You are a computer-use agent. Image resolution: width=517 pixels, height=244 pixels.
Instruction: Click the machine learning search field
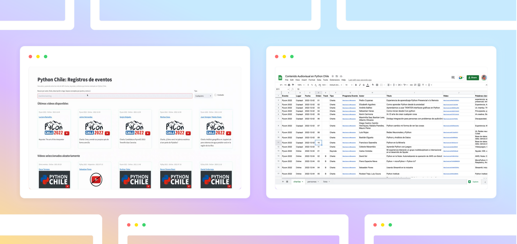coord(115,96)
